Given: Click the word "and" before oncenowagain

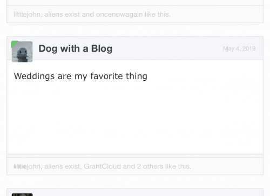Looking at the screenshot, I should pos(88,15).
